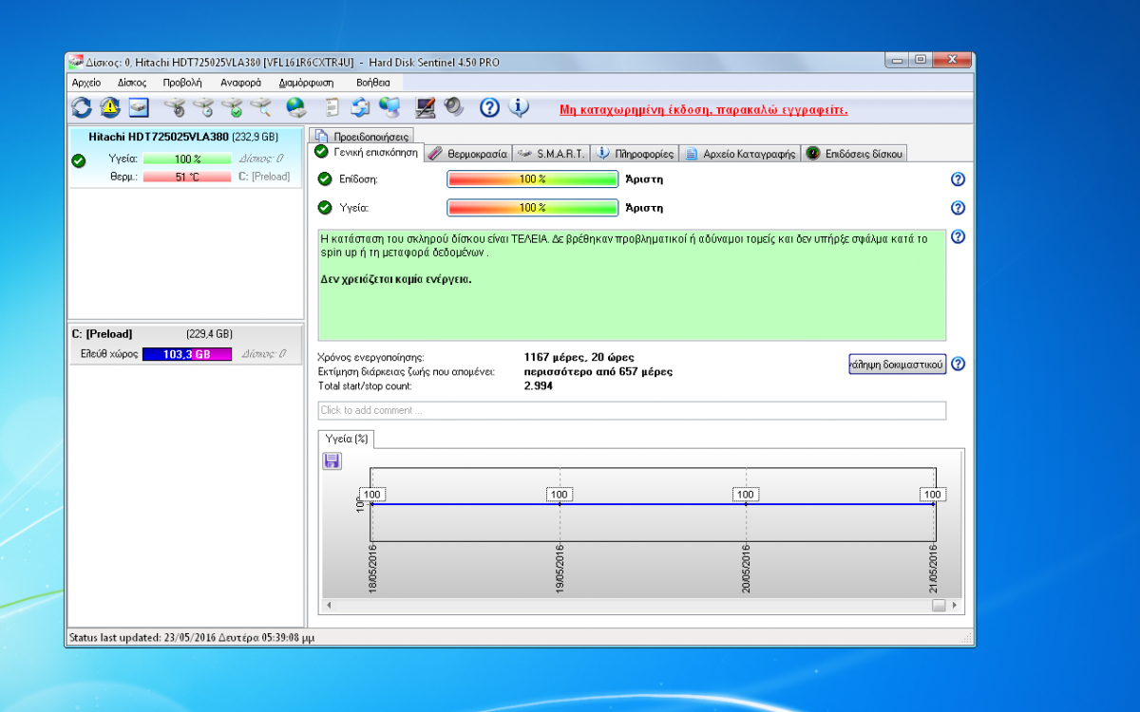This screenshot has height=712, width=1140.
Task: Click the blue info bubble toolbar icon
Action: pyautogui.click(x=519, y=107)
